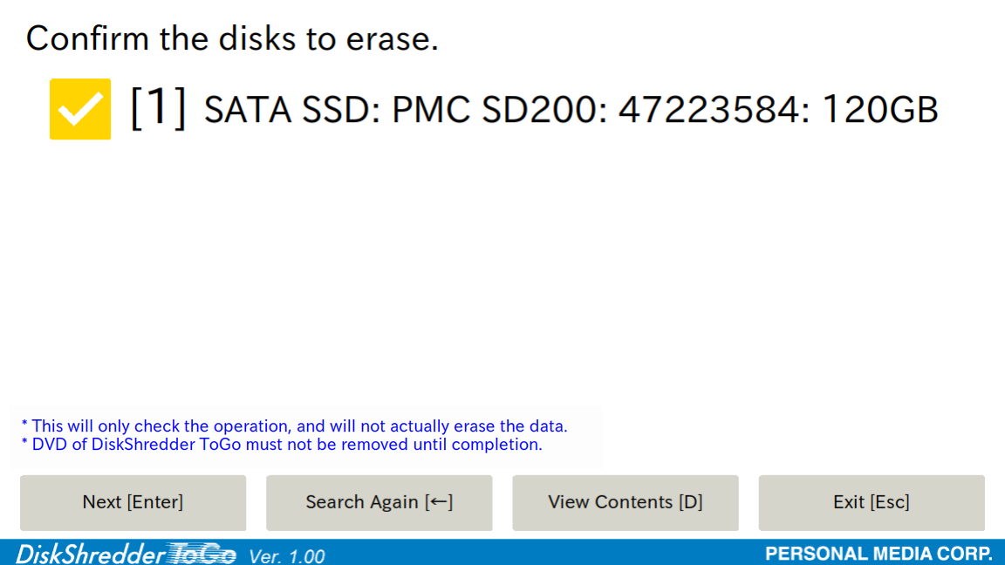The width and height of the screenshot is (1005, 565).
Task: Quit using the Exit [Esc] button
Action: pos(871,502)
